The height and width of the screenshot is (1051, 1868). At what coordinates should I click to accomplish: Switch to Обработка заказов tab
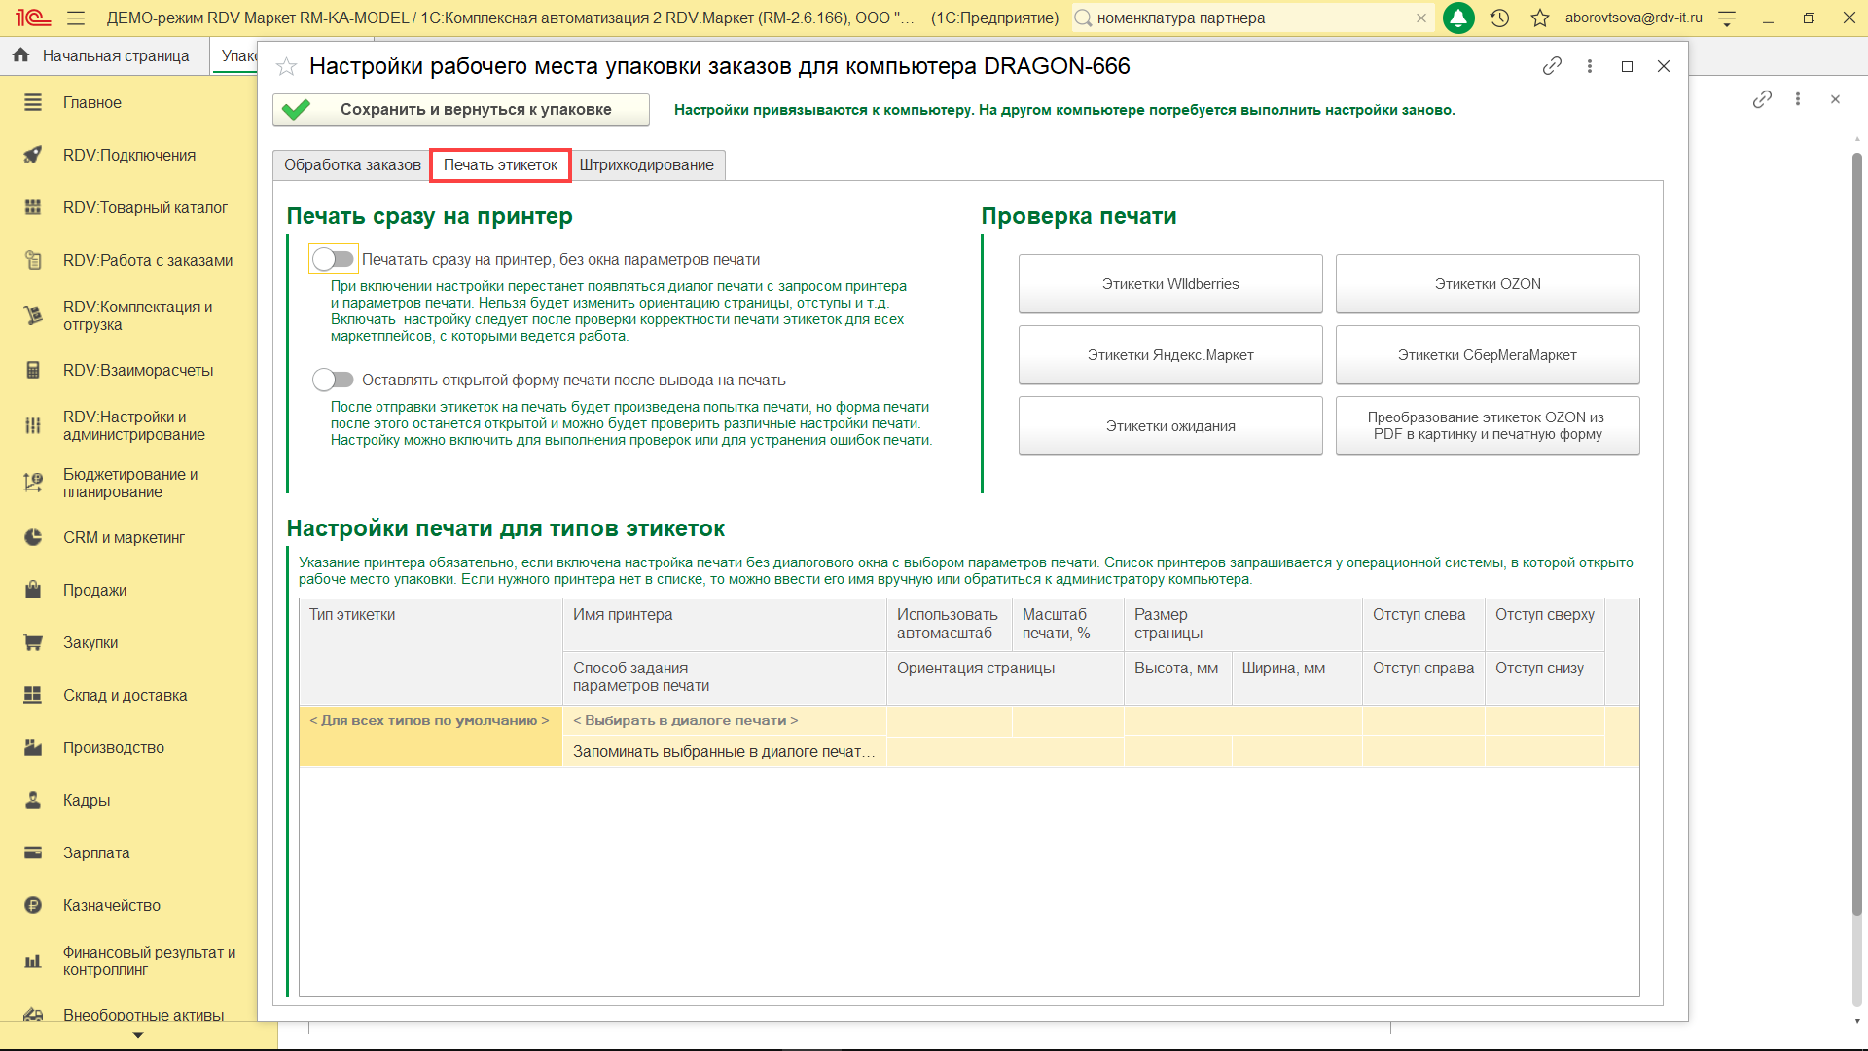[352, 165]
